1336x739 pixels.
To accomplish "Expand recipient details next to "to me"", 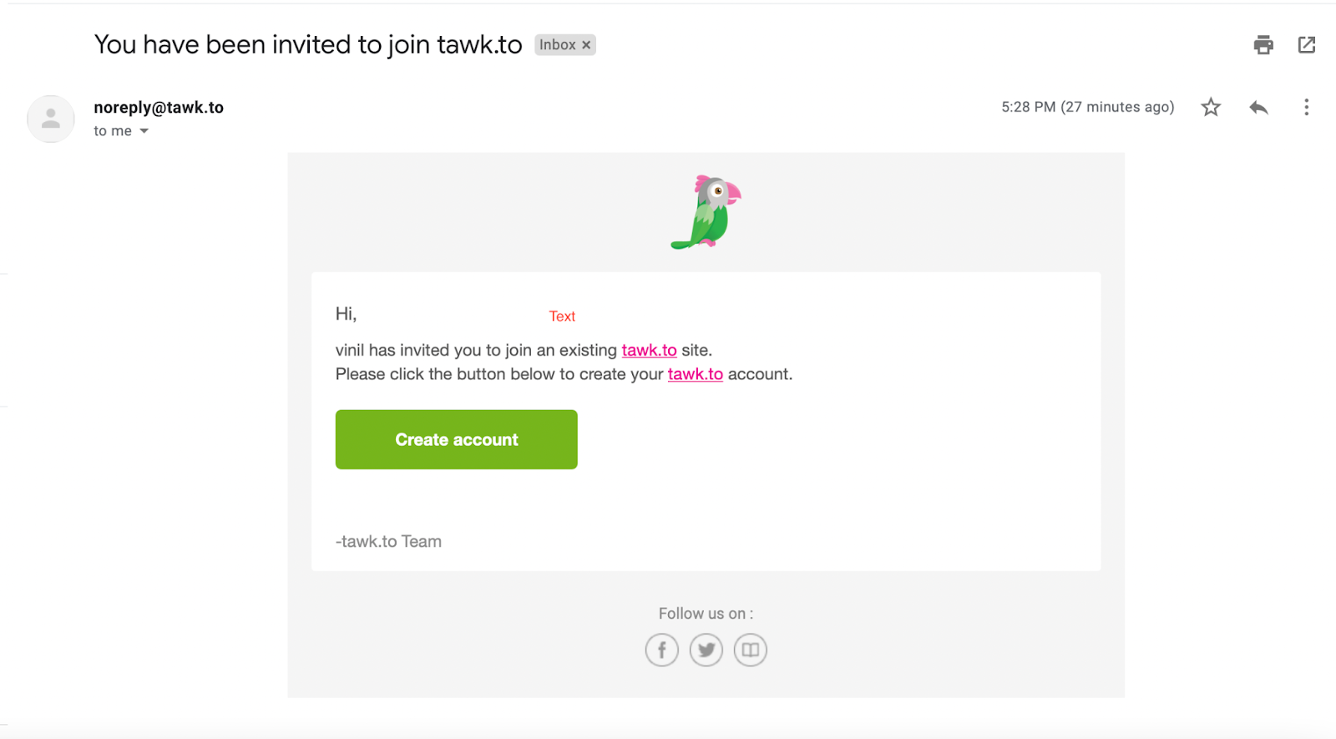I will click(144, 131).
